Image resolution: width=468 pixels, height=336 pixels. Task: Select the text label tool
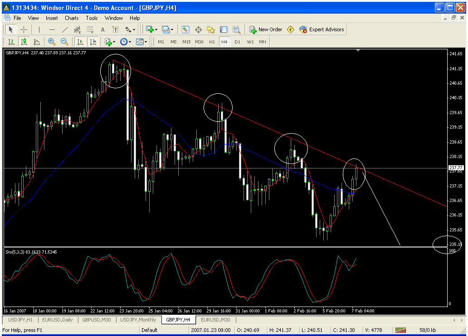(x=103, y=29)
